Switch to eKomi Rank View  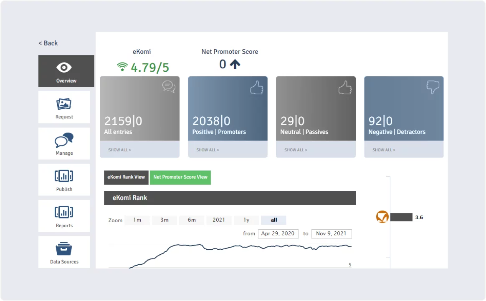[x=126, y=177]
